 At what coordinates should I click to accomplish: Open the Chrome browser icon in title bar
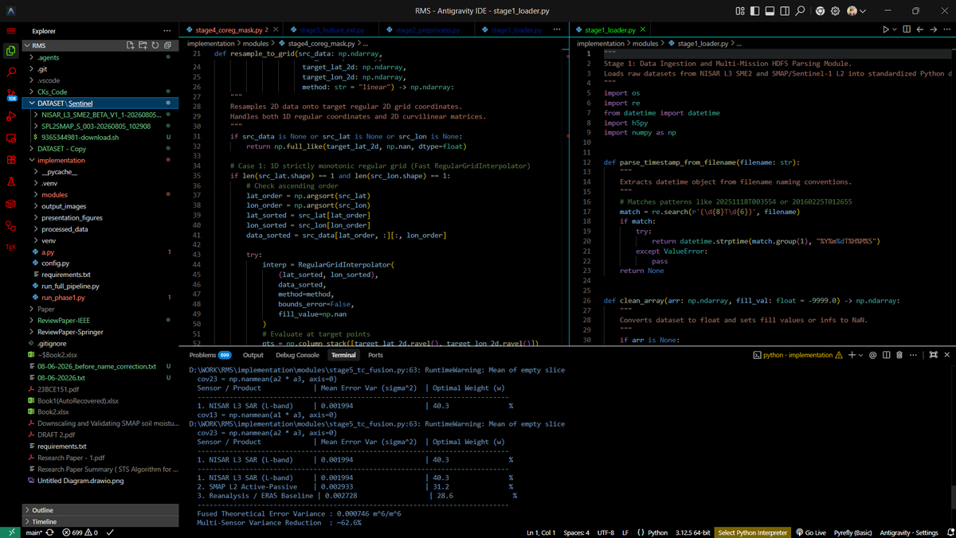point(820,11)
